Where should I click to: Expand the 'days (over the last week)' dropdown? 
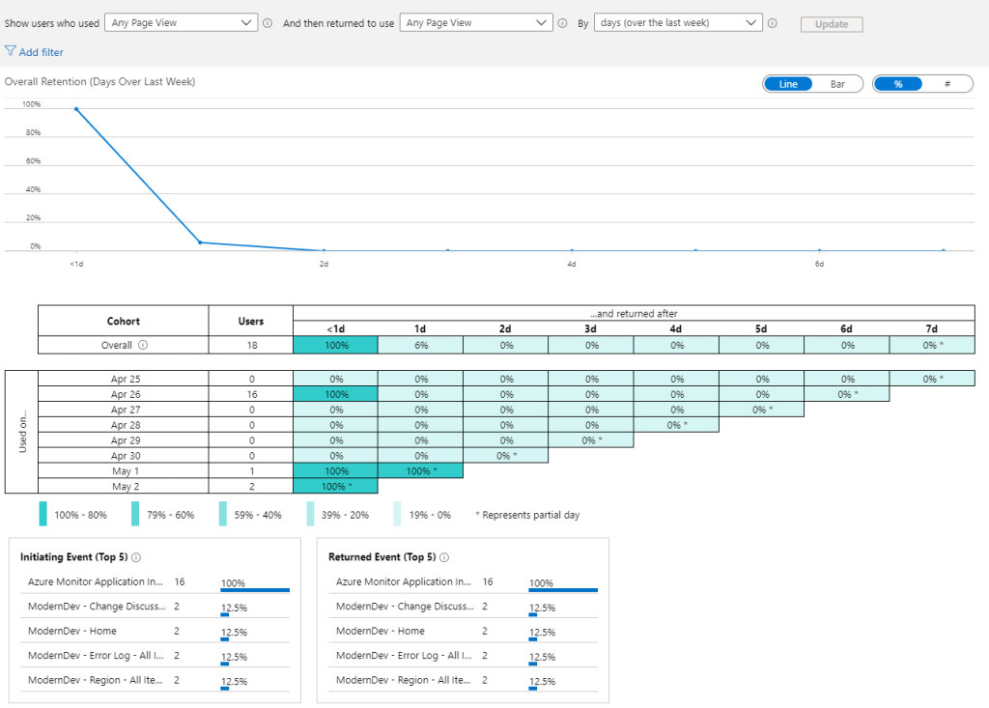(x=677, y=23)
